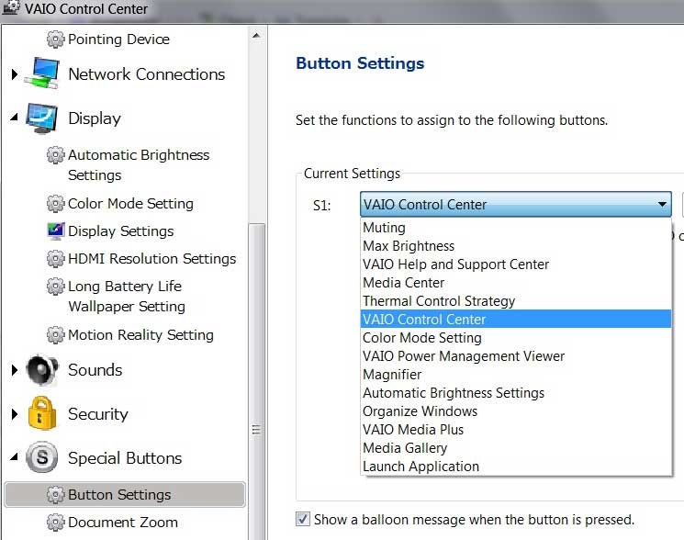
Task: Click the Color Mode Setting gear icon
Action: pyautogui.click(x=56, y=204)
